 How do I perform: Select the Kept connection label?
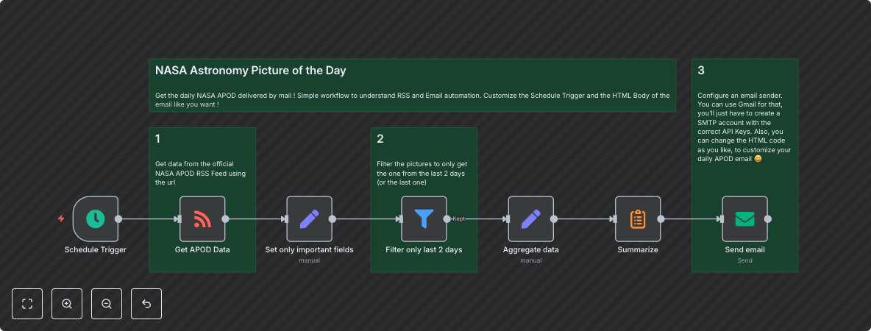[459, 218]
